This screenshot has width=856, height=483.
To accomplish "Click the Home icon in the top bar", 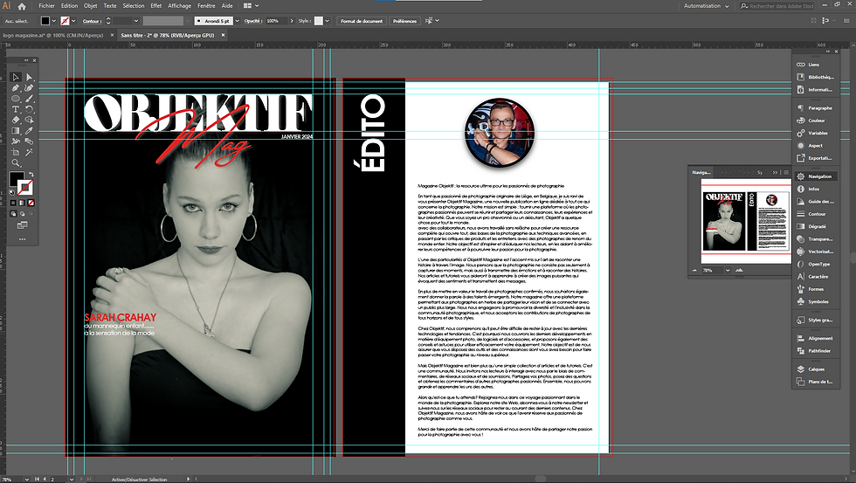I will (23, 5).
